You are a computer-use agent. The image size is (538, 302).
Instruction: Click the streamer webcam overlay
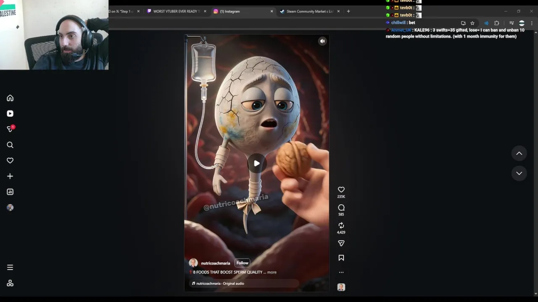54,35
